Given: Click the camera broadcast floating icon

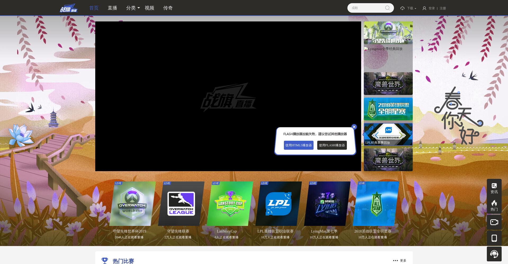Looking at the screenshot, I should pos(494,222).
